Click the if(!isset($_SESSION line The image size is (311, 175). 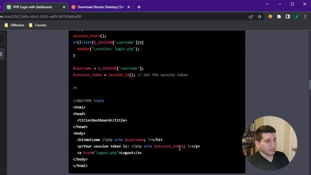[108, 42]
